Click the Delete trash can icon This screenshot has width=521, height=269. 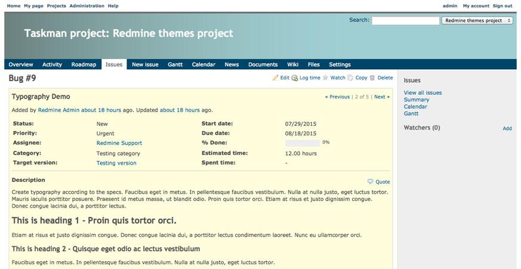pyautogui.click(x=372, y=78)
